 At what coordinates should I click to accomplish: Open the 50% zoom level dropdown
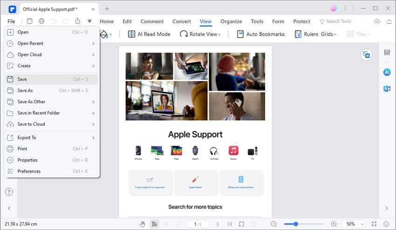point(353,223)
